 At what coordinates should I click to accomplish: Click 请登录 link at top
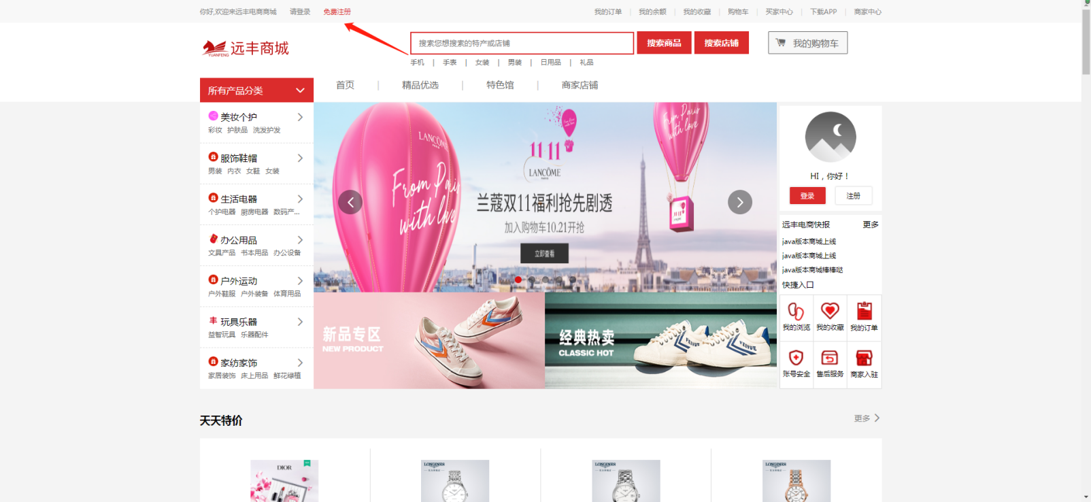click(x=300, y=12)
